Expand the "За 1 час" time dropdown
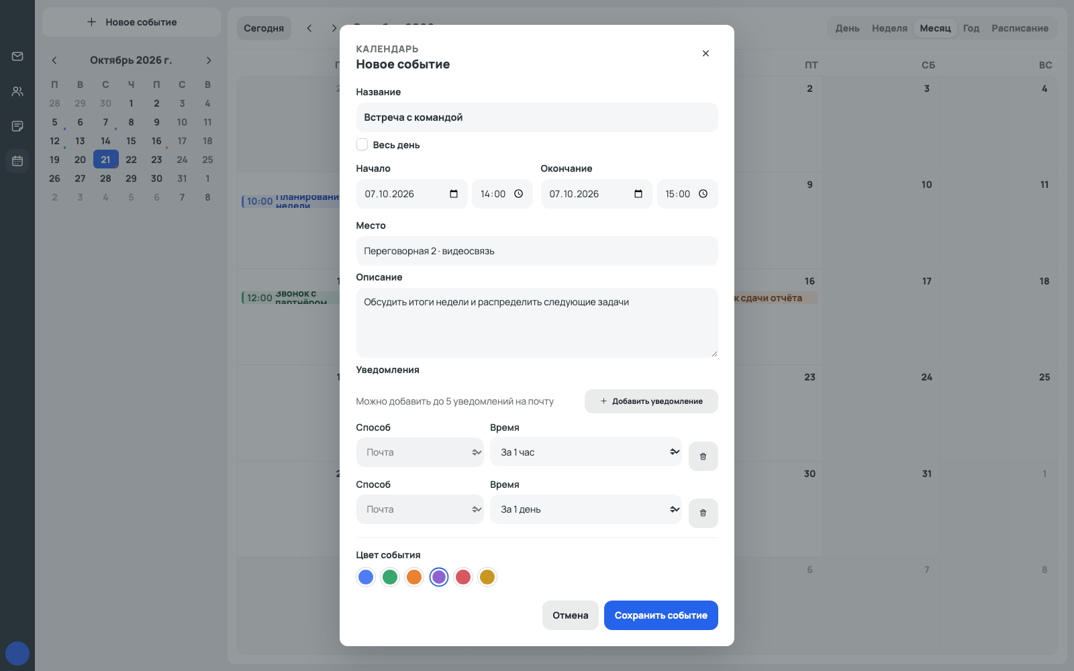Screen dimensions: 1074x671 pyautogui.click(x=586, y=452)
